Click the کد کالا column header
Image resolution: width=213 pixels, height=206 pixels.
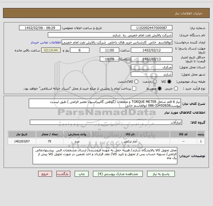point(183,134)
